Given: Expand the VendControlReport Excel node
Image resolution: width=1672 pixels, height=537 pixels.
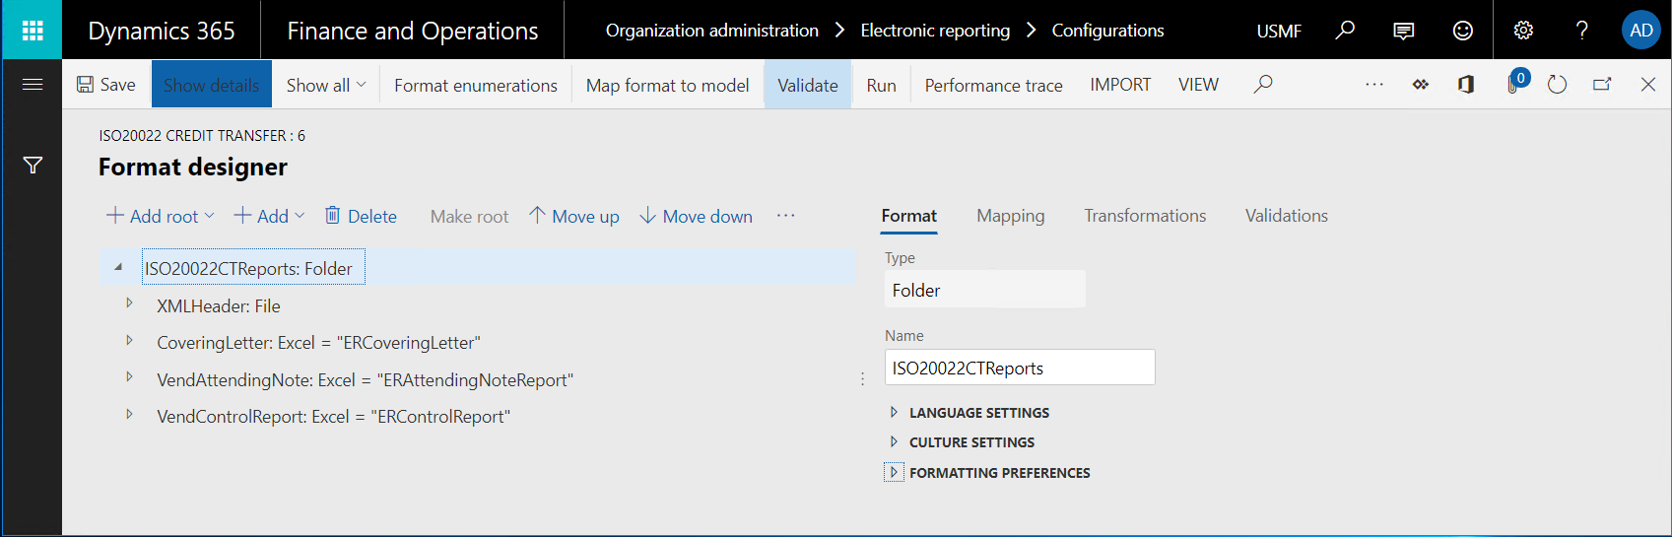Looking at the screenshot, I should (x=129, y=414).
